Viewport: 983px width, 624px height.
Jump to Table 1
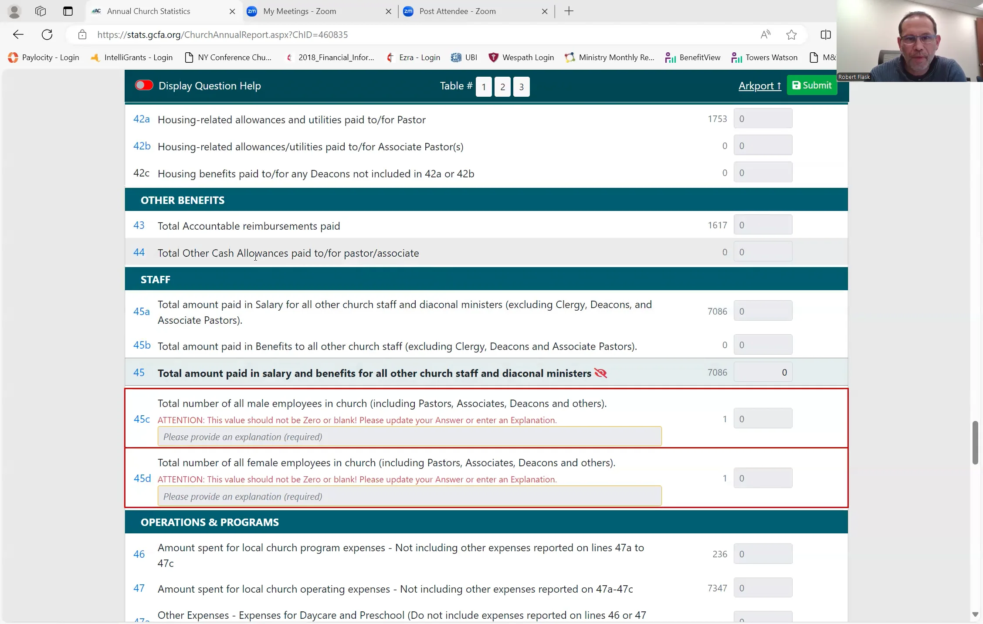484,86
